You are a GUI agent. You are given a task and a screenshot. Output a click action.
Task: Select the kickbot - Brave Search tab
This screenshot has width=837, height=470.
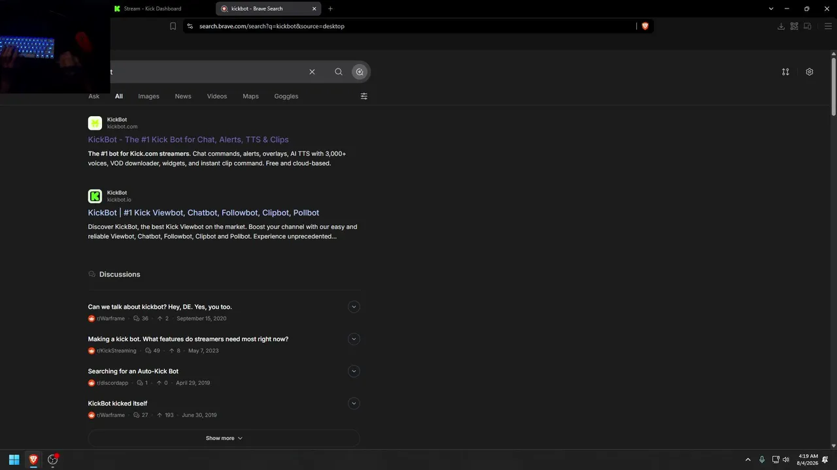[x=268, y=8]
